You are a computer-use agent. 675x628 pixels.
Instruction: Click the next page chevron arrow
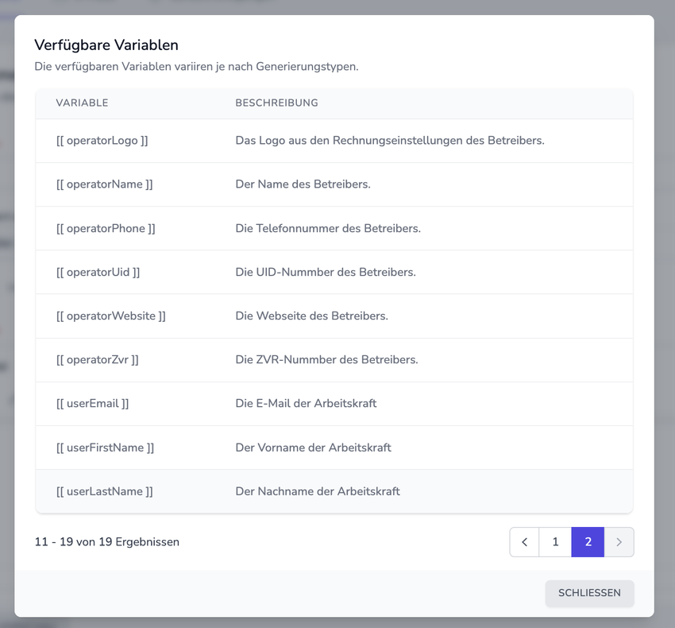619,542
